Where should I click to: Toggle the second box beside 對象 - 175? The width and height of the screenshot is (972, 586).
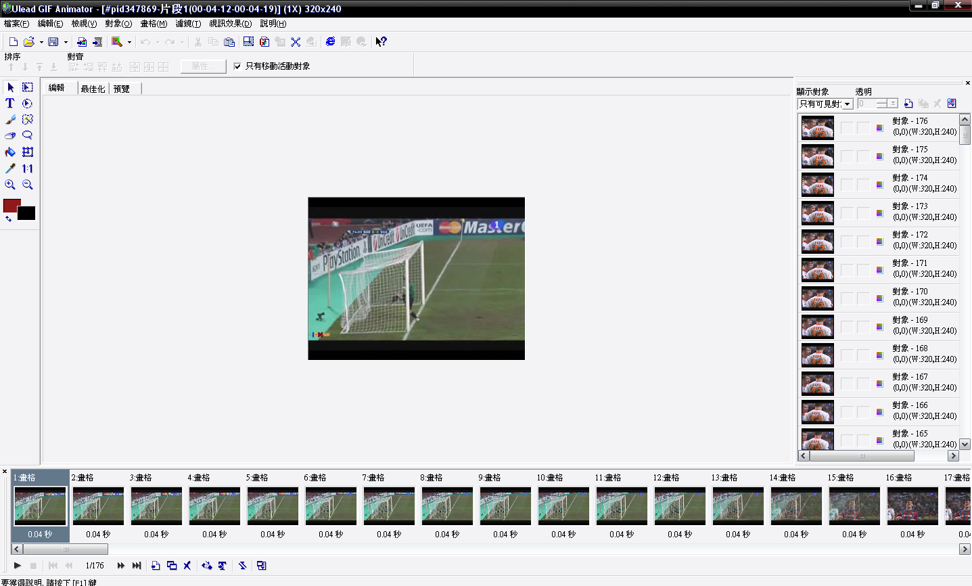[x=863, y=156]
